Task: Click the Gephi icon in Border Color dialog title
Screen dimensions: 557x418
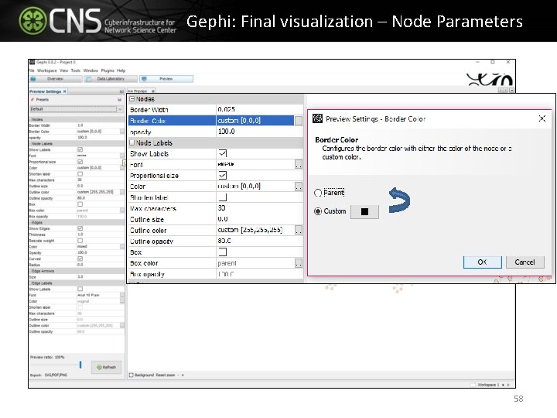Action: tap(318, 118)
